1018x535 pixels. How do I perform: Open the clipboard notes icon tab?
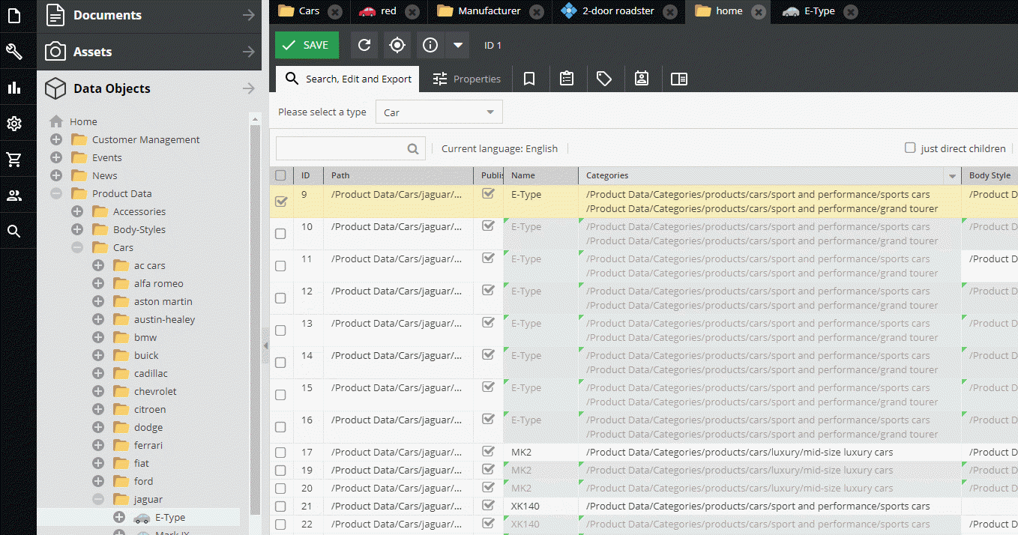pos(567,79)
